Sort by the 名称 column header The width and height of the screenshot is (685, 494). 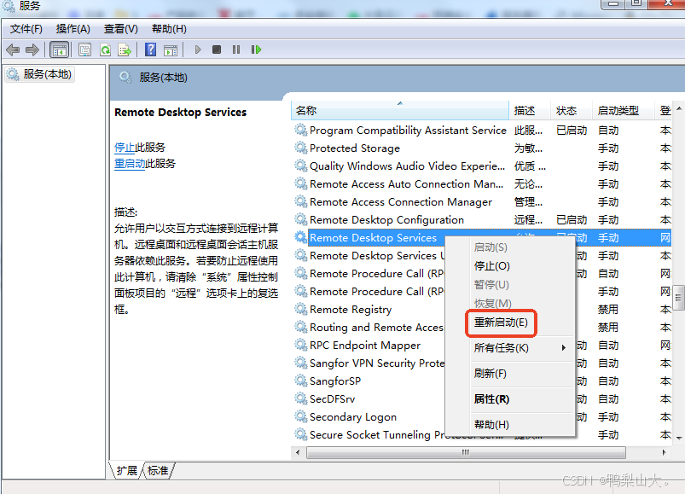click(400, 111)
